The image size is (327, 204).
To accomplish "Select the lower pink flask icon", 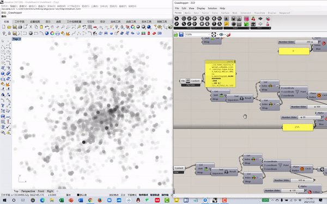I will click(x=268, y=24).
